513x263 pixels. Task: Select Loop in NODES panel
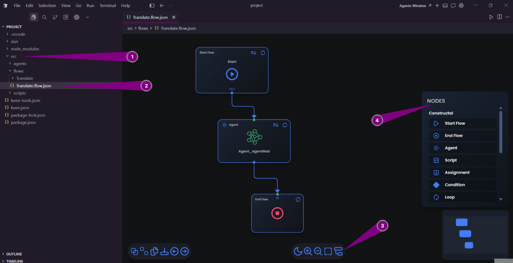[462, 197]
